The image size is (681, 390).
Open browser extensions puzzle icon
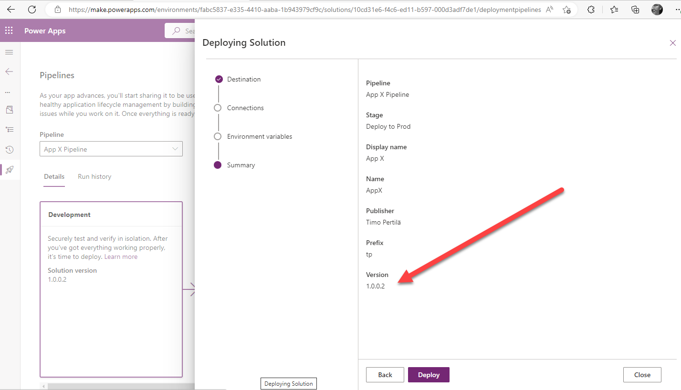pyautogui.click(x=591, y=9)
